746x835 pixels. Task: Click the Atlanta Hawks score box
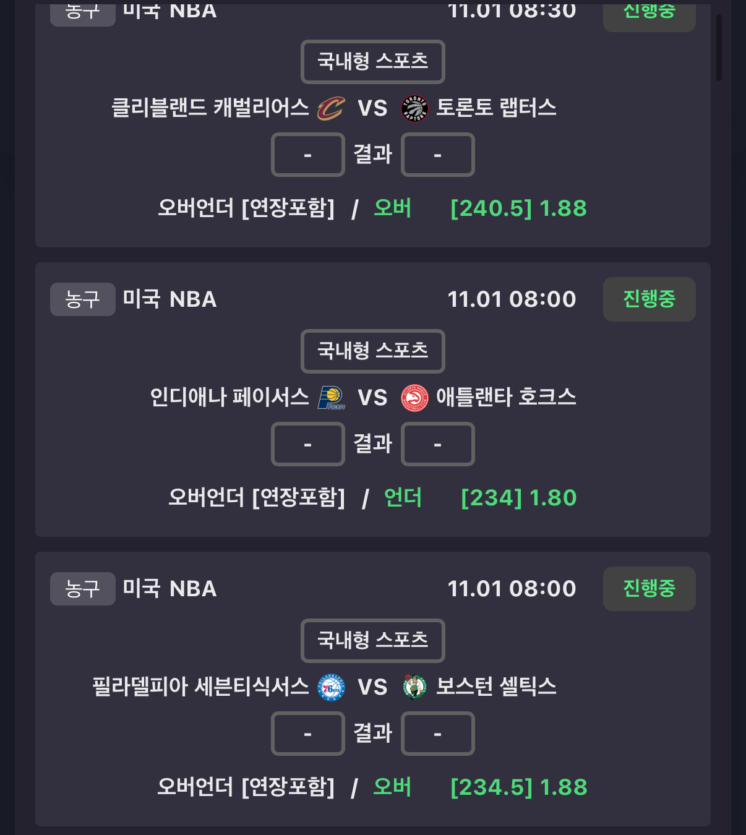pos(437,444)
